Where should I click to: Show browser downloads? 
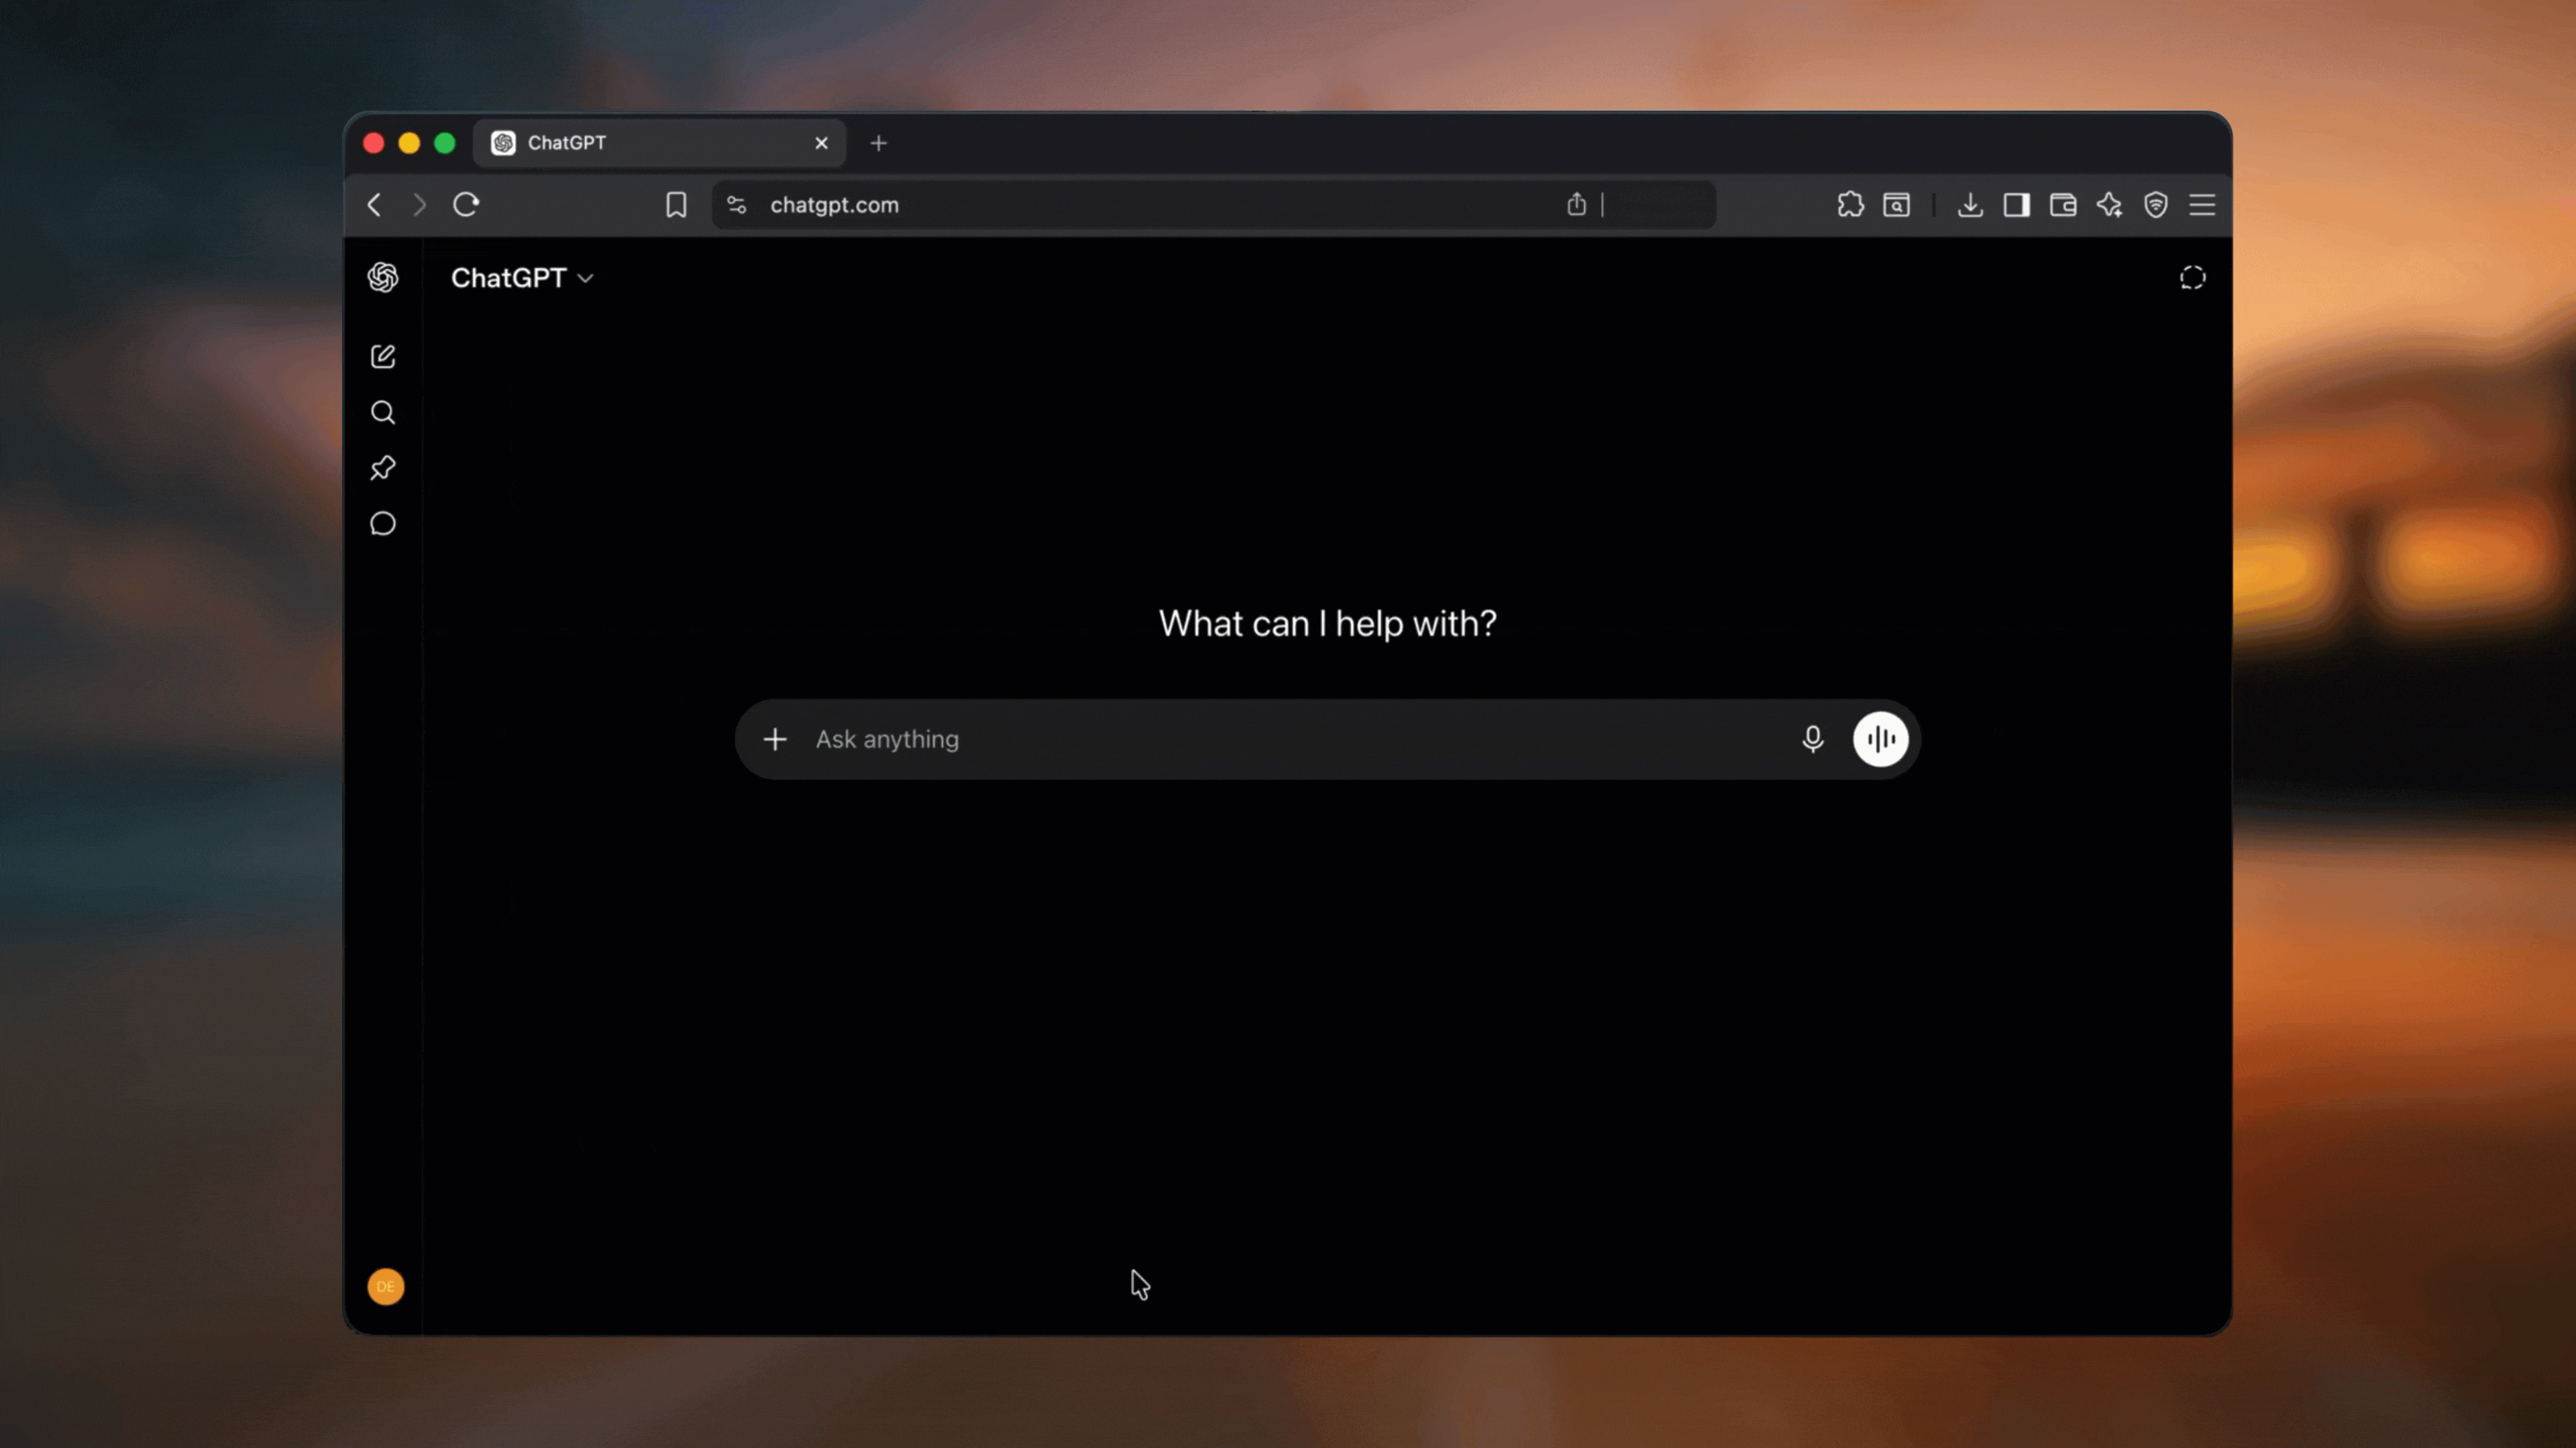pyautogui.click(x=1970, y=205)
